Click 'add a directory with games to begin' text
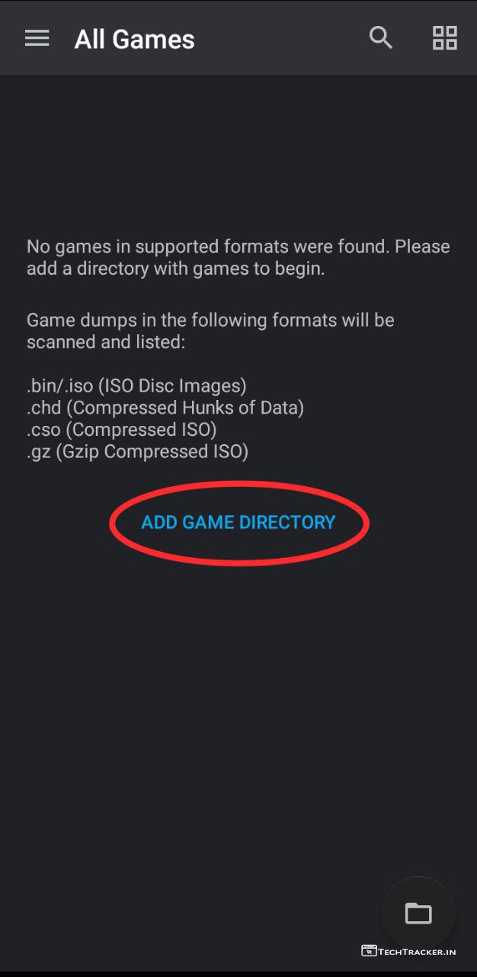 point(175,269)
